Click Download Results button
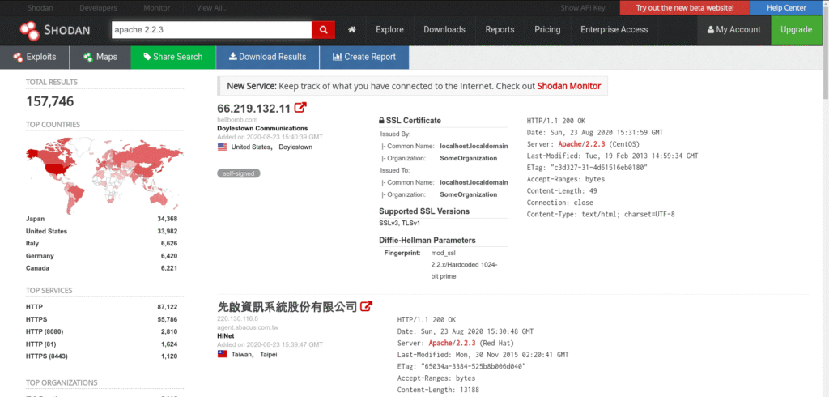The image size is (829, 397). (x=267, y=58)
